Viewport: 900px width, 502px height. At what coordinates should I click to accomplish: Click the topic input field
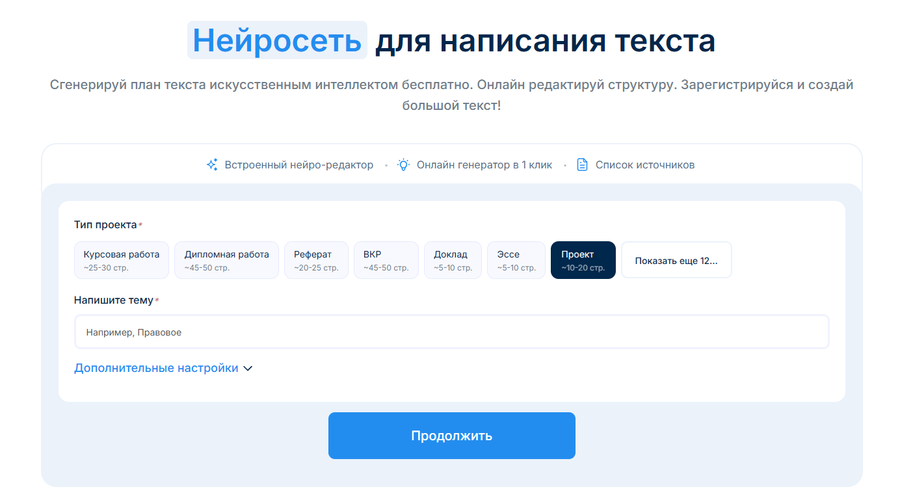452,331
